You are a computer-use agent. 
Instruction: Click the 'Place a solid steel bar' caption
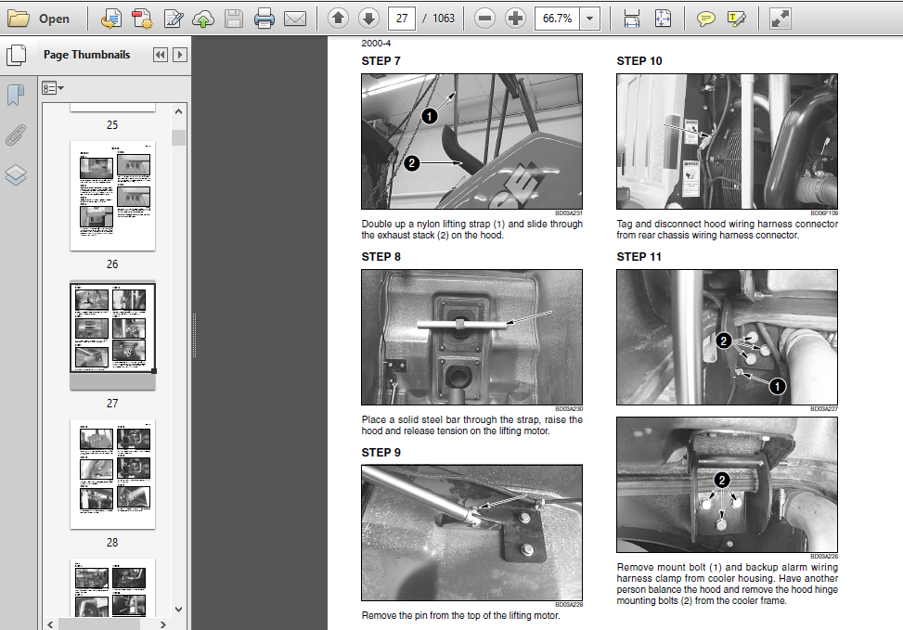tap(471, 425)
